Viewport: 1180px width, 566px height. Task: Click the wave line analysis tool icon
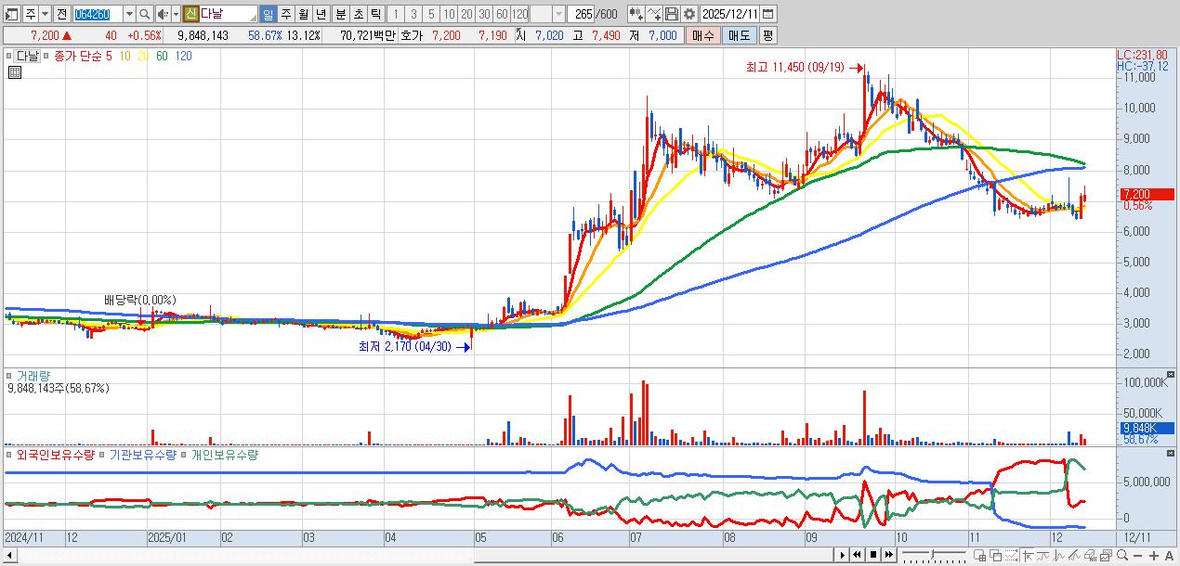coord(1059,556)
